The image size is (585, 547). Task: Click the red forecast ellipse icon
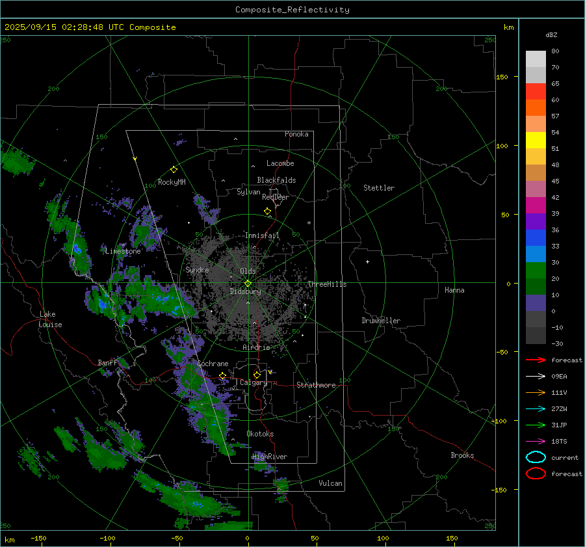coord(536,474)
